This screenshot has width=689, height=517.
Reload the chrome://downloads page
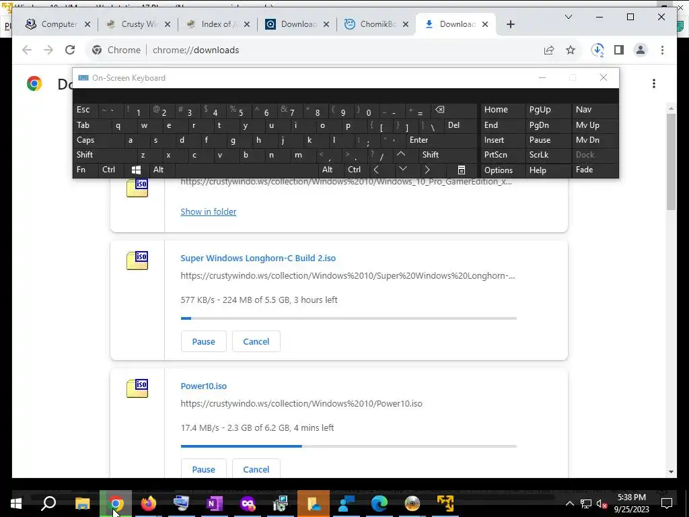(x=70, y=50)
